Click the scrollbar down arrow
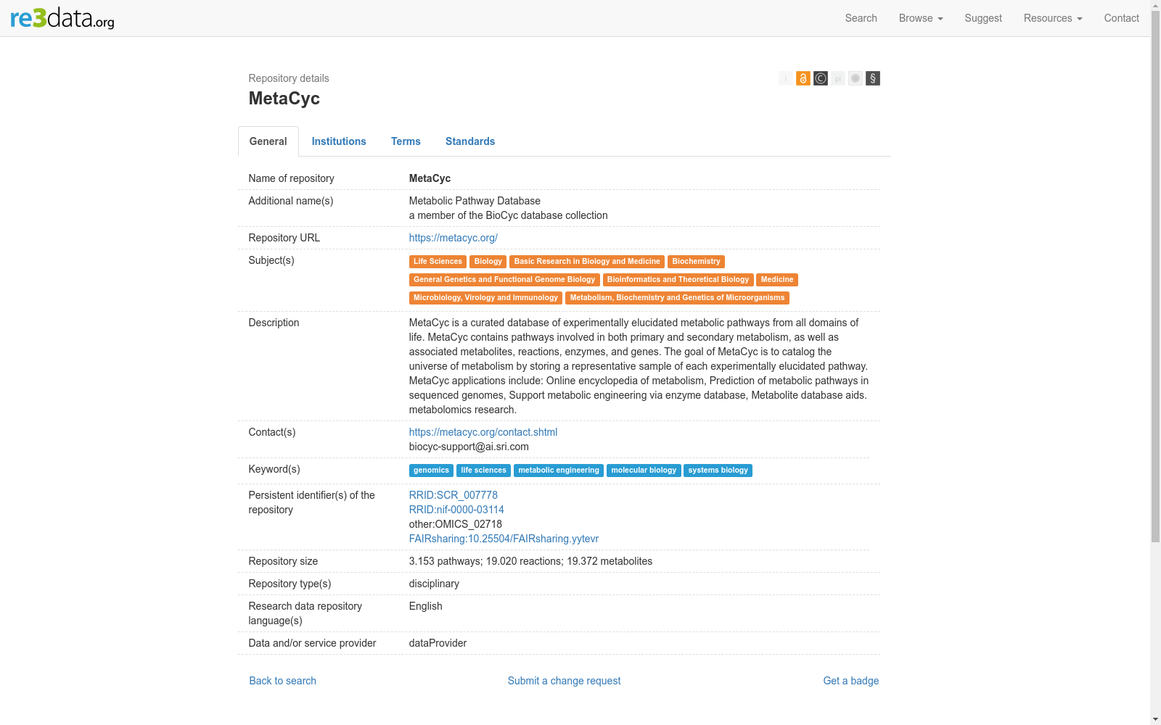The height and width of the screenshot is (725, 1161). [1155, 719]
